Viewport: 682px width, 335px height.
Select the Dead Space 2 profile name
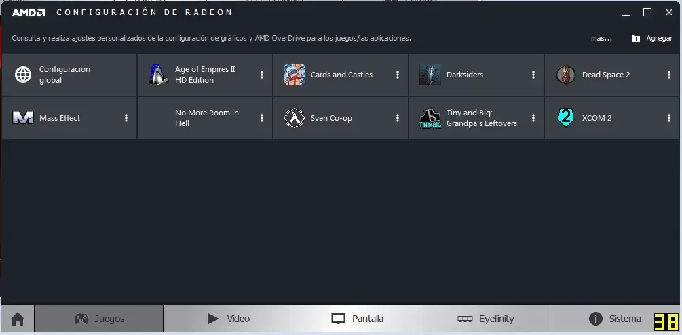(x=606, y=75)
